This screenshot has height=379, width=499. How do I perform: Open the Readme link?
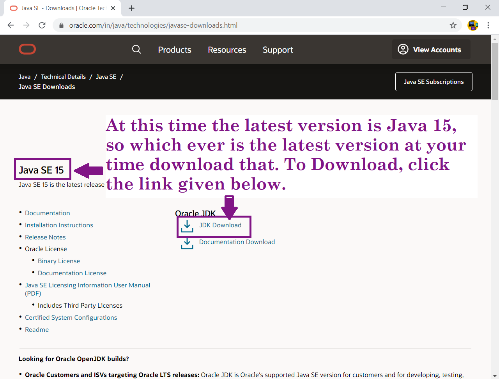[37, 329]
